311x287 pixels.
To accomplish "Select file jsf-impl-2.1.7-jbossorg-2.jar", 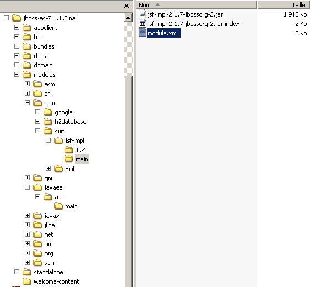I will coord(185,14).
